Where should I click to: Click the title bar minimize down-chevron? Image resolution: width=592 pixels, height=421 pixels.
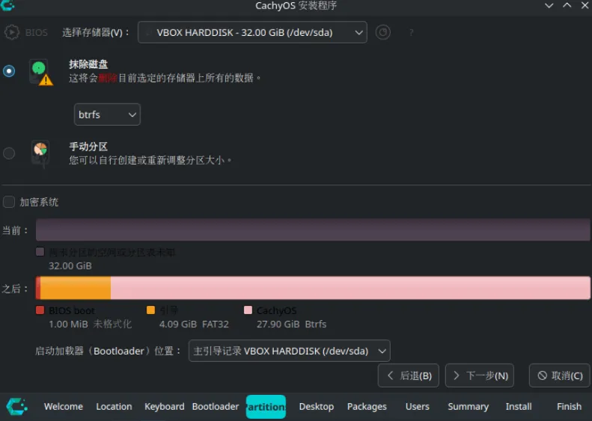pos(549,5)
